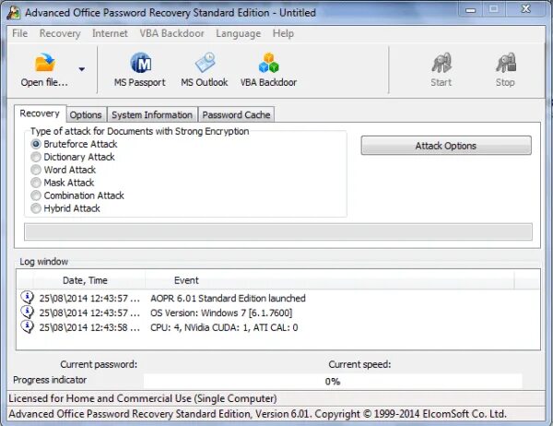553x426 pixels.
Task: Click the empty gray bar below attack types
Action: pos(278,231)
